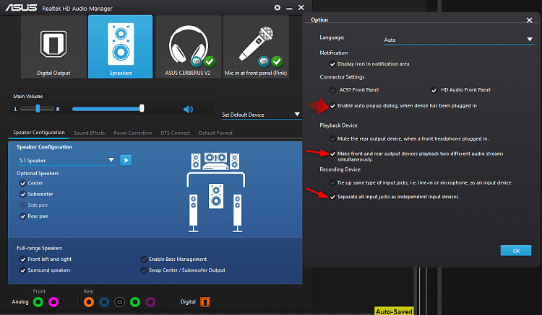Screen dimensions: 542x315
Task: Click the front left speaker in diagram
Action: tap(196, 161)
